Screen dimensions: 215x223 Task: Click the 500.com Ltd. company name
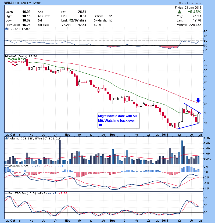pos(24,3)
